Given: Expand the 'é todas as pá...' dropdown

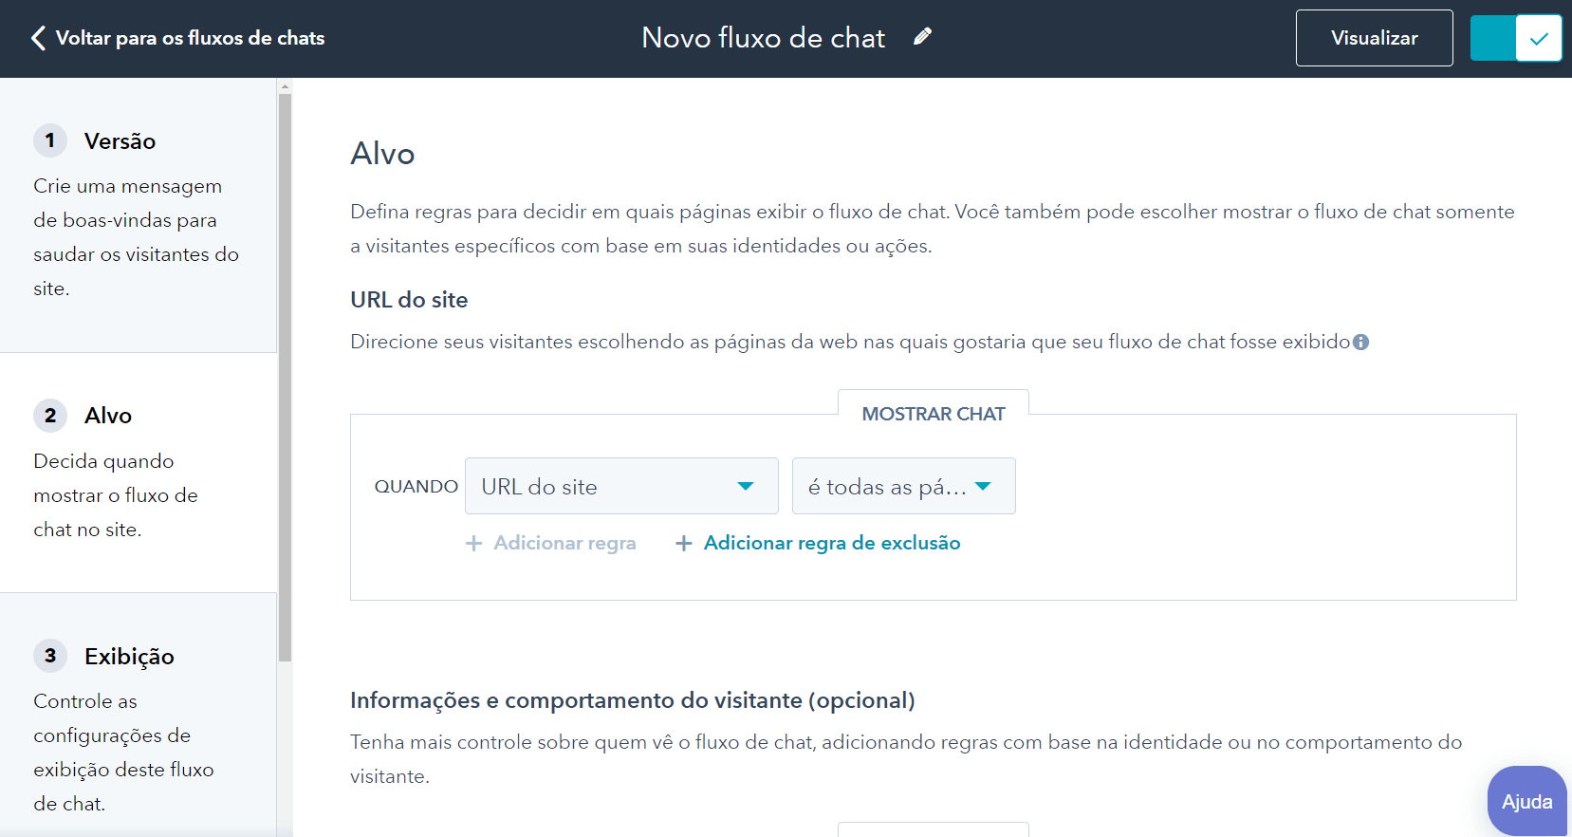Looking at the screenshot, I should pos(902,487).
